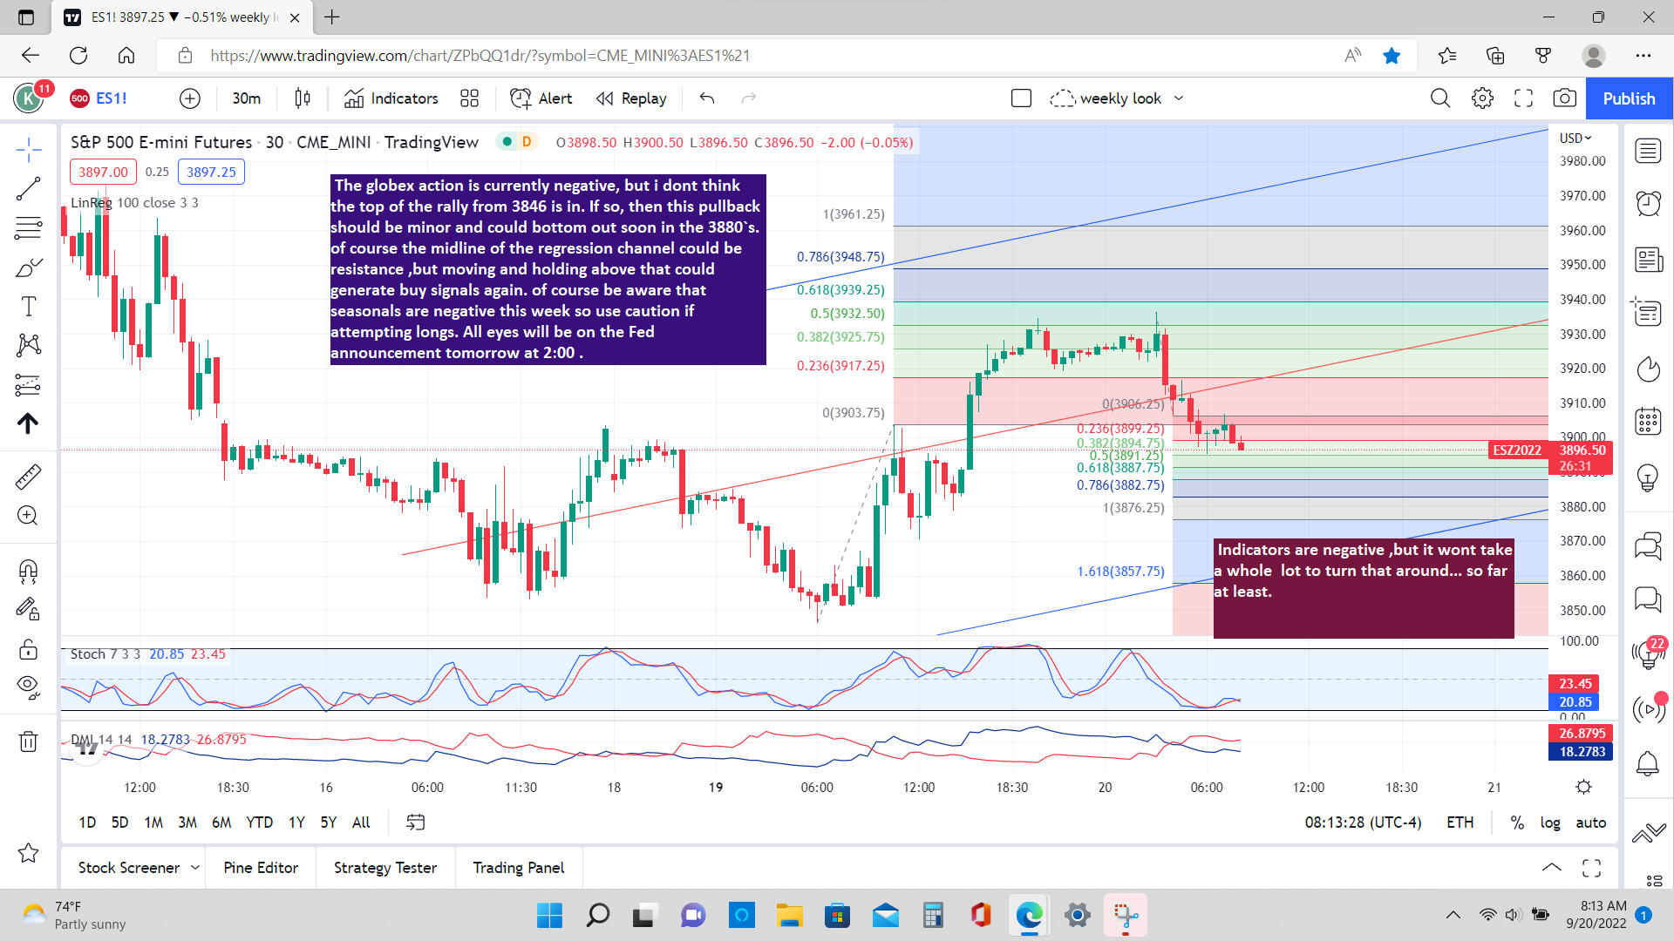Open time axis settings gear
Screen dimensions: 1674x941
[x=1584, y=787]
